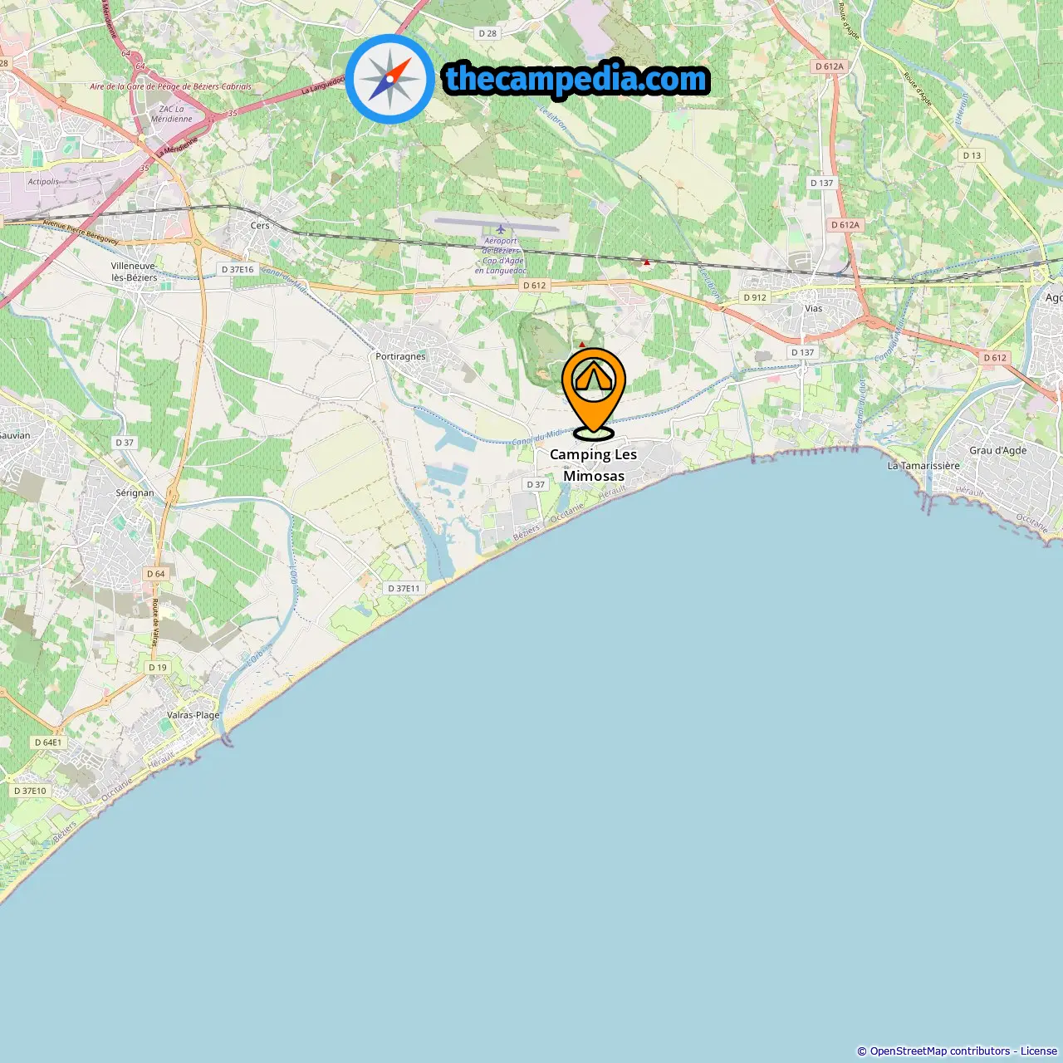Select the Camping Les Mimosas label

coord(594,465)
